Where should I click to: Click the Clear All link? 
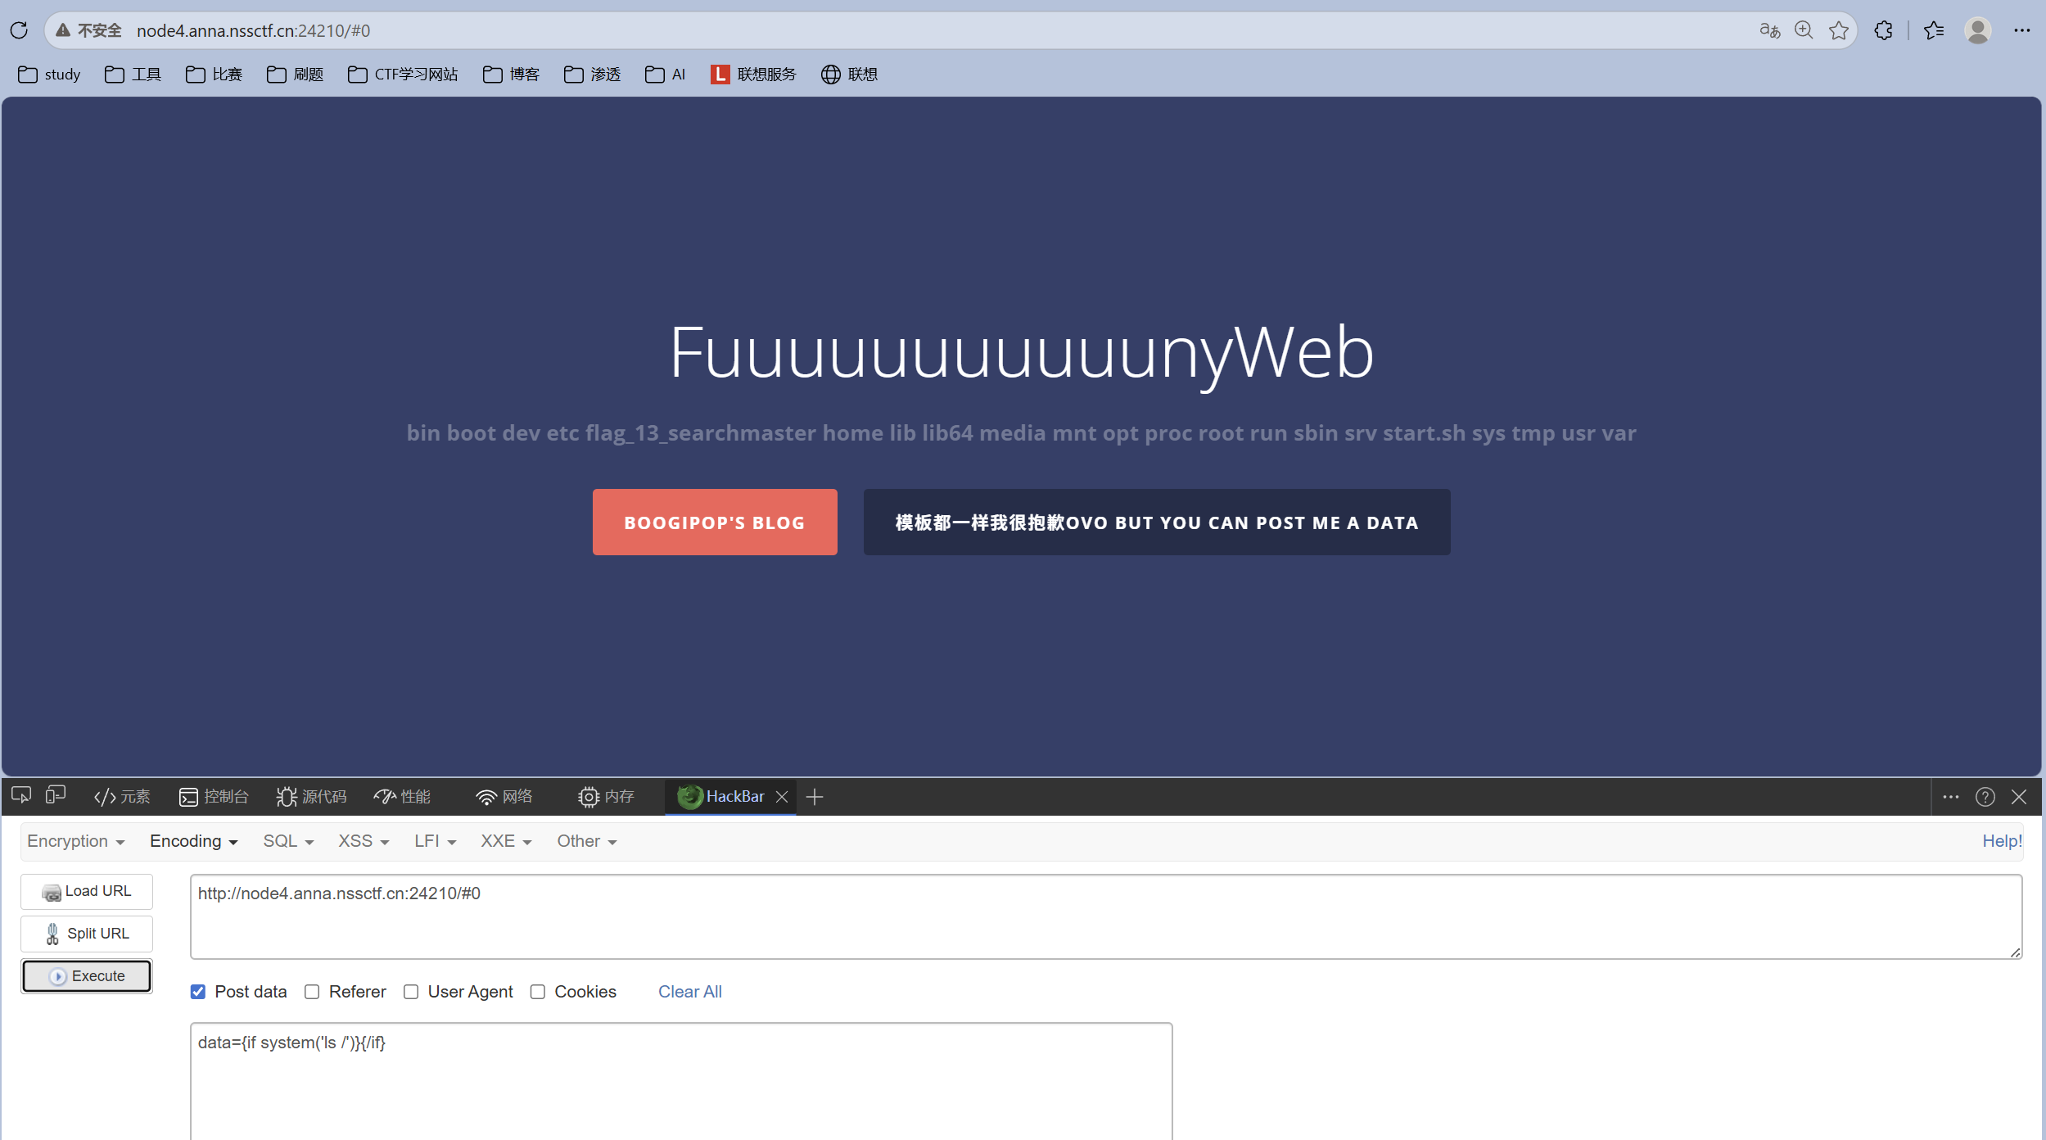coord(690,992)
